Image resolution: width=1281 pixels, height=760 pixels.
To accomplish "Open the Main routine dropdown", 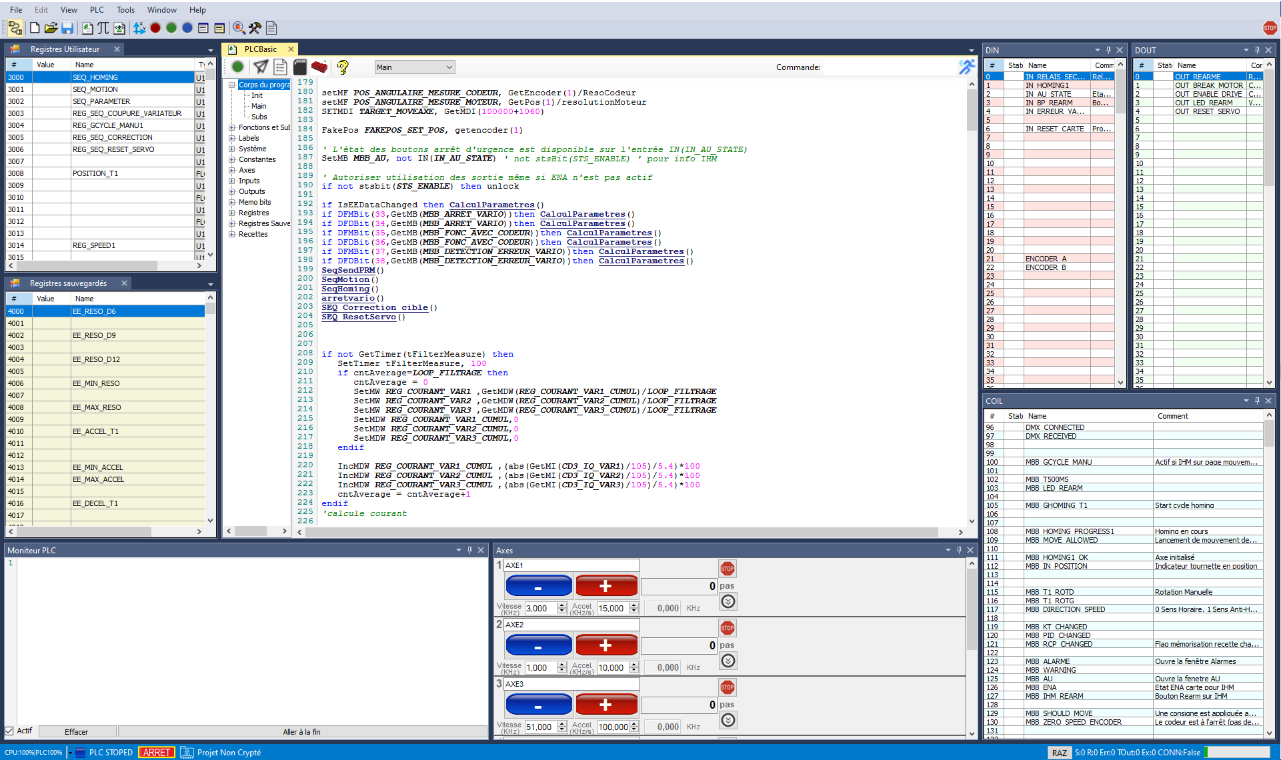I will click(414, 67).
